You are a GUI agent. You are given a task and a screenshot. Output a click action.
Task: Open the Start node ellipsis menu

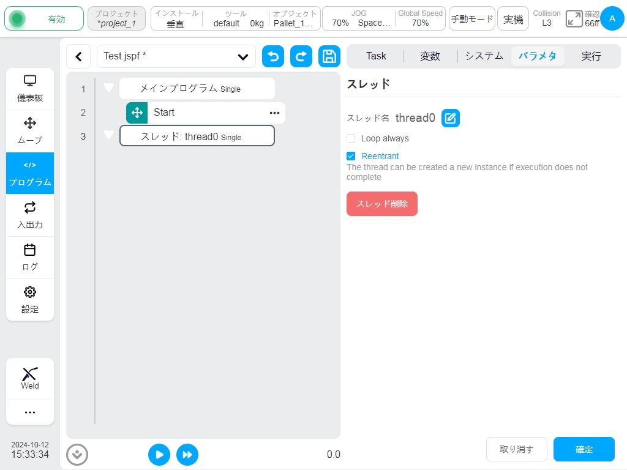[275, 113]
